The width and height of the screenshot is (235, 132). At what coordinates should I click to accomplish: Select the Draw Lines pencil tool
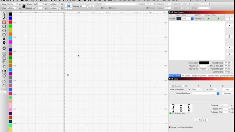[4, 18]
